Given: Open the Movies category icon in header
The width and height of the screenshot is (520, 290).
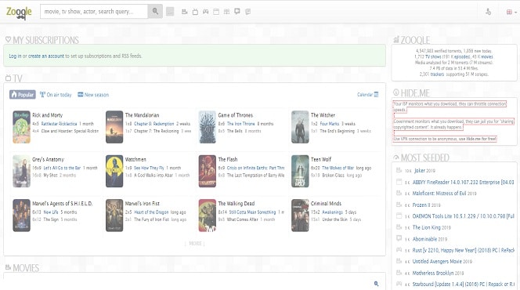Looking at the screenshot, I should coord(185,12).
